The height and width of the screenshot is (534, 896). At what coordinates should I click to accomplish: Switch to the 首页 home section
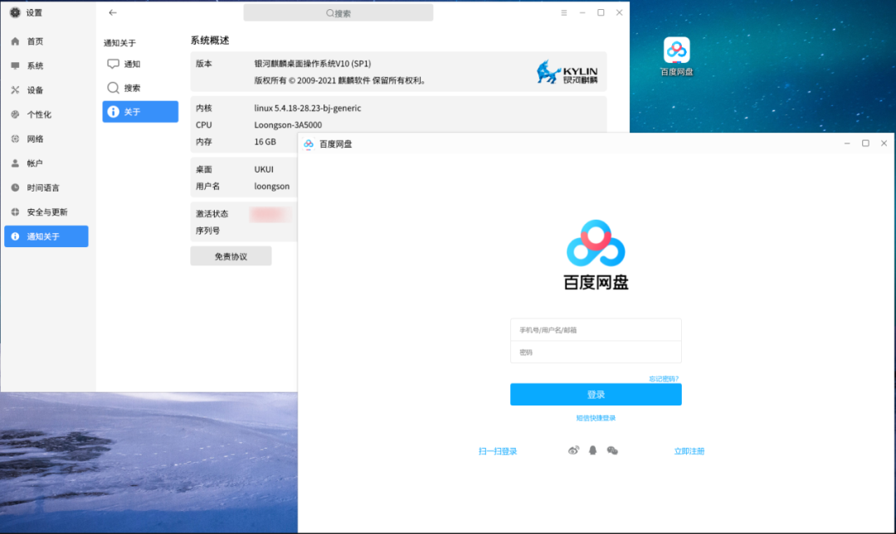(46, 41)
